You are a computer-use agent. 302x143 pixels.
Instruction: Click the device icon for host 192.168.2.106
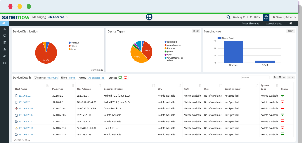coord(17,115)
